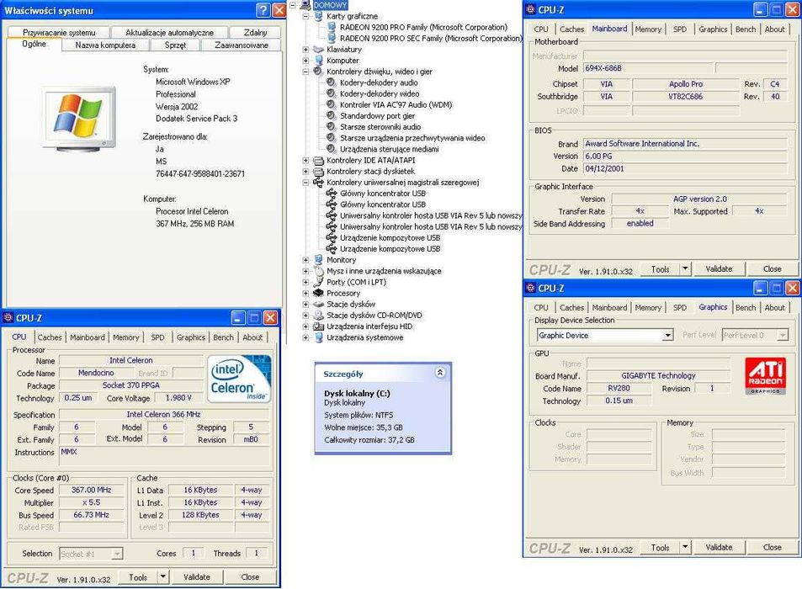Click the Kontroler VIA AC'97 Audio icon
Image resolution: width=802 pixels, height=589 pixels.
tap(332, 105)
